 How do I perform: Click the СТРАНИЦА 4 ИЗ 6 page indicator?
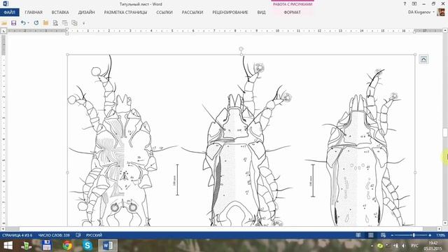(17, 235)
